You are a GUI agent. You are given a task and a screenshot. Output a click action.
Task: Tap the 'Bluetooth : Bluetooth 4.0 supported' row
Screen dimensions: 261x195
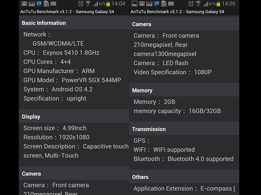[x=184, y=159]
